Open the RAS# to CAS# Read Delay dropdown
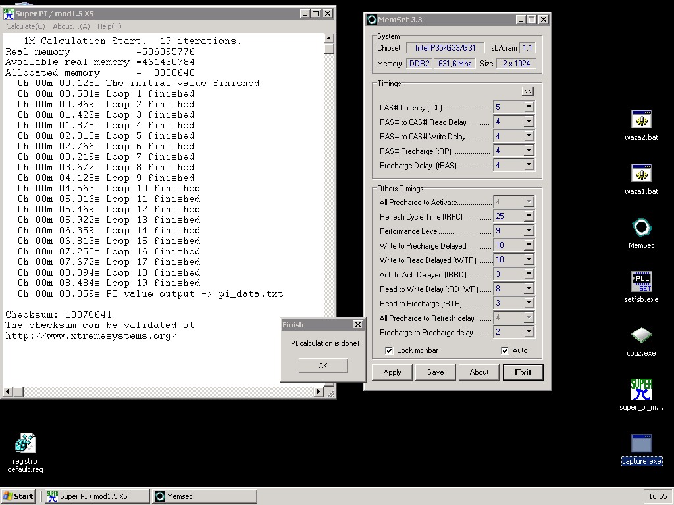The height and width of the screenshot is (505, 674). coord(529,122)
